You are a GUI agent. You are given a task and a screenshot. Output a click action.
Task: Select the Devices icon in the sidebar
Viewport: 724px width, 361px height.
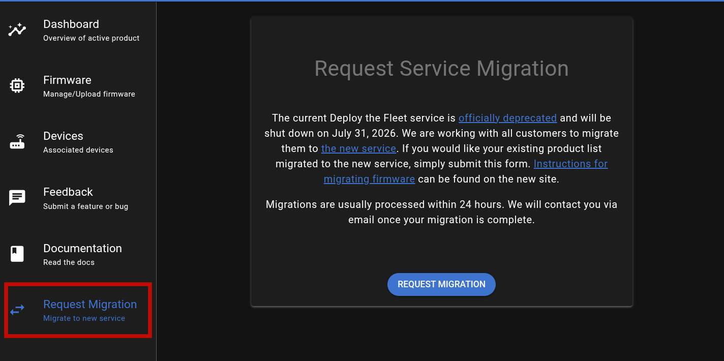17,141
